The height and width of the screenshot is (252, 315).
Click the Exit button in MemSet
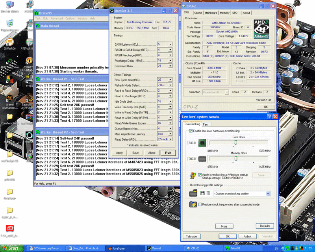[168, 153]
